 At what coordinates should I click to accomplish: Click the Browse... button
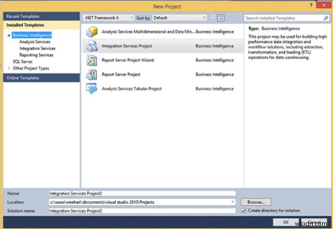pos(256,202)
